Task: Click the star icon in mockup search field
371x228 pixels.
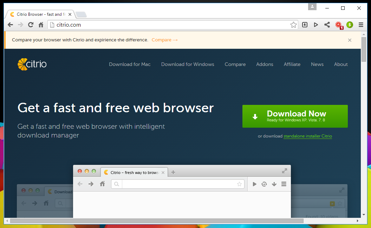Action: [240, 184]
